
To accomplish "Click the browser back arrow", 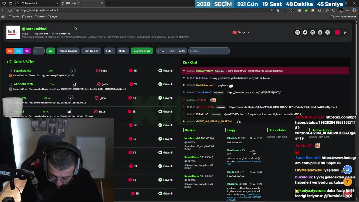I will pyautogui.click(x=3, y=10).
